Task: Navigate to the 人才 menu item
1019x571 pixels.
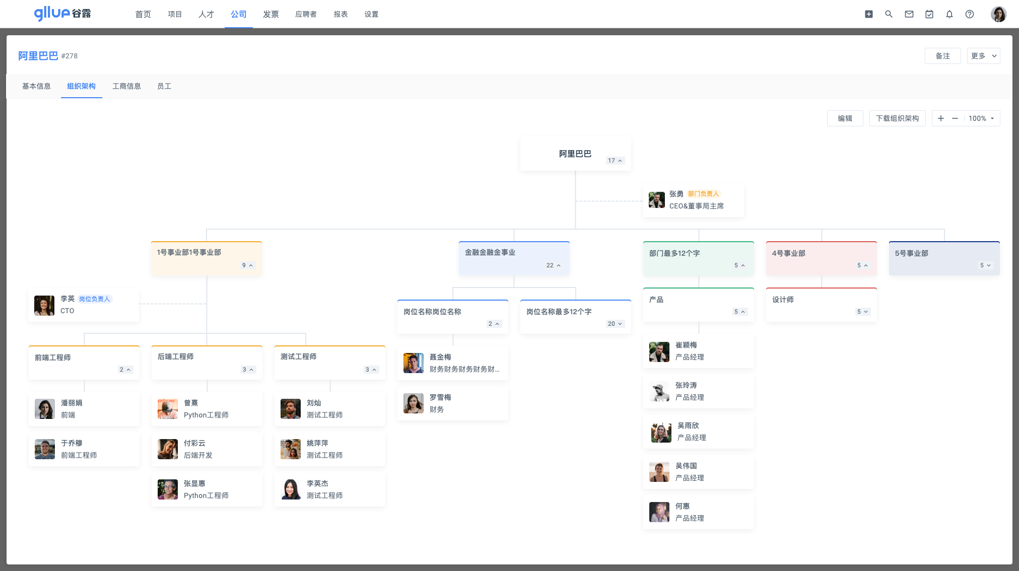Action: 206,14
